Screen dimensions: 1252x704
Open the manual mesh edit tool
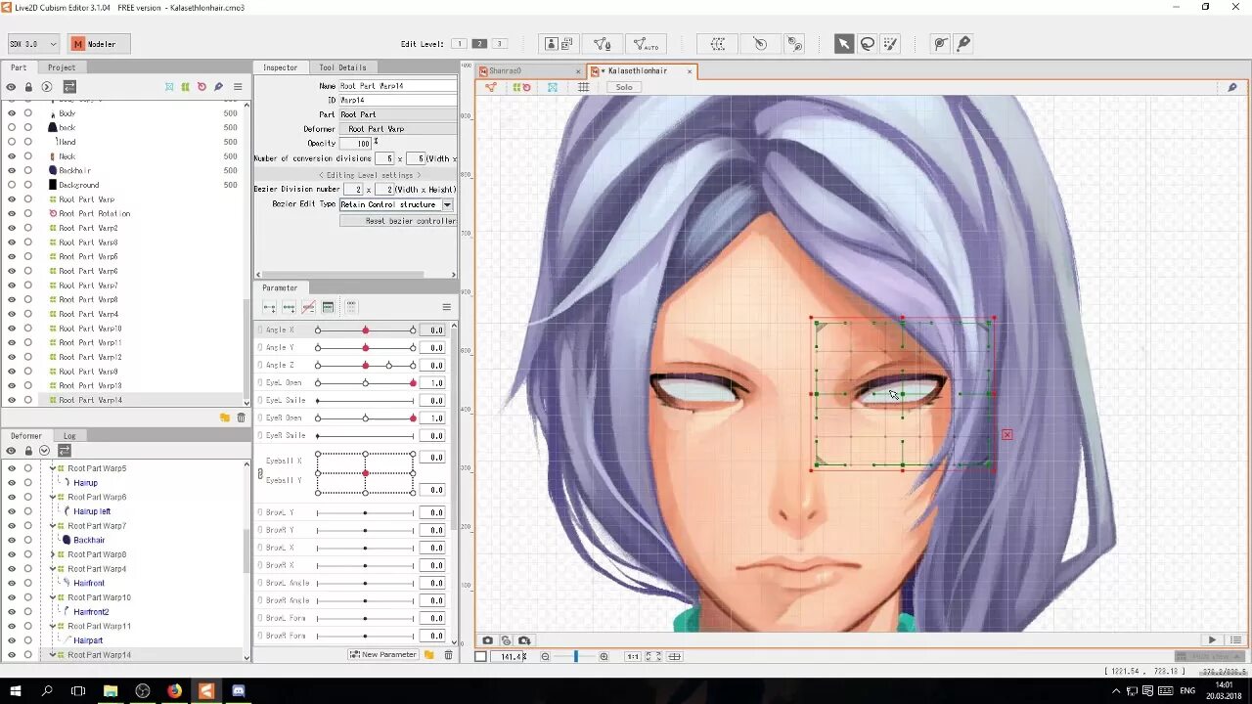tap(603, 44)
